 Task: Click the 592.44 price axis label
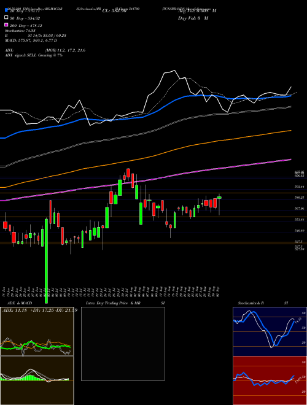(300, 186)
